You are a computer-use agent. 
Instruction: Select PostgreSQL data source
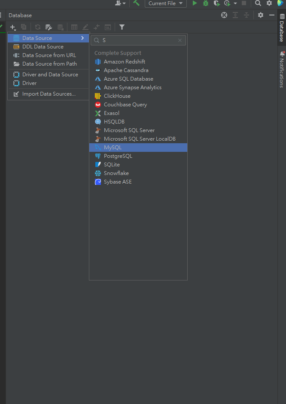pos(138,156)
